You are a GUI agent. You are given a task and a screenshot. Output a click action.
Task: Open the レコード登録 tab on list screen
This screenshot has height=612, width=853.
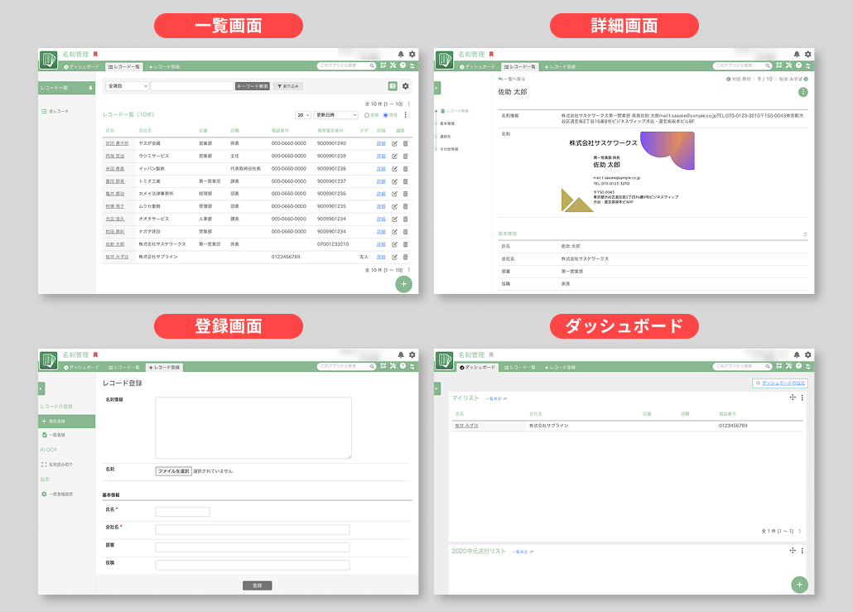point(164,66)
